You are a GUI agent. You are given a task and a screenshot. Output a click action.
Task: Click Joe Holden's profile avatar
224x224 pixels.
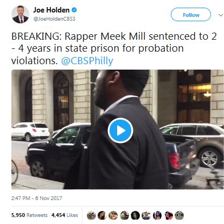click(20, 14)
